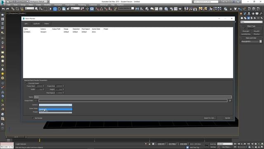Click the Name field in Batch Render parameters
This screenshot has height=149, width=264.
[x=133, y=97]
